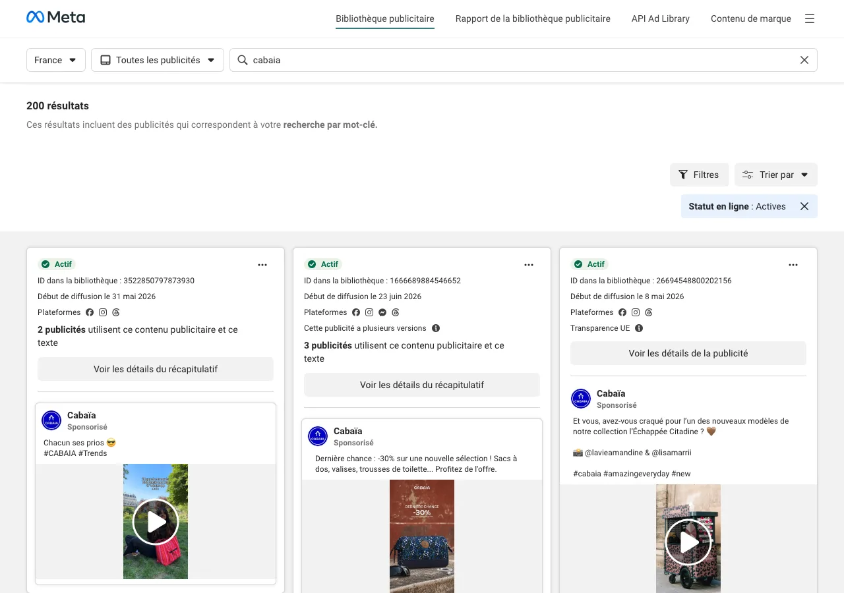Switch to Bibliothèque publicitaire tab
844x593 pixels.
pyautogui.click(x=385, y=18)
